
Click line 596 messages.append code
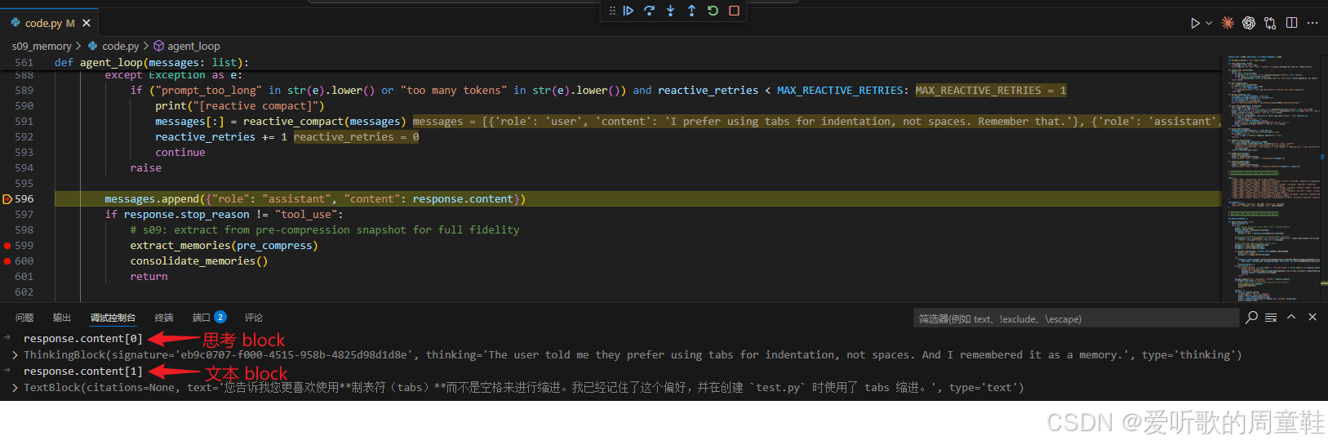coord(314,198)
